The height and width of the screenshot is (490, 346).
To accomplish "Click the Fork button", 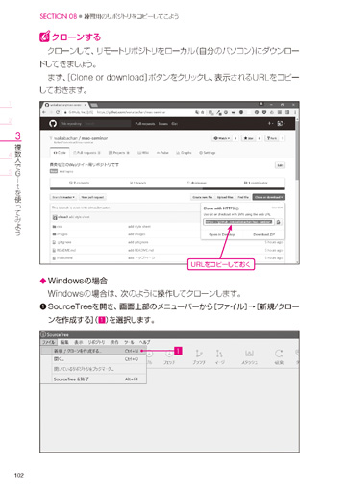I will [x=272, y=138].
